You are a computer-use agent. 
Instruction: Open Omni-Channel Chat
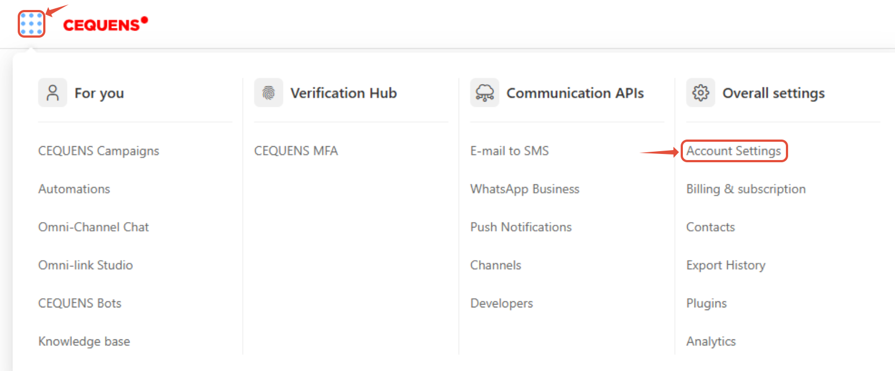[x=94, y=227]
